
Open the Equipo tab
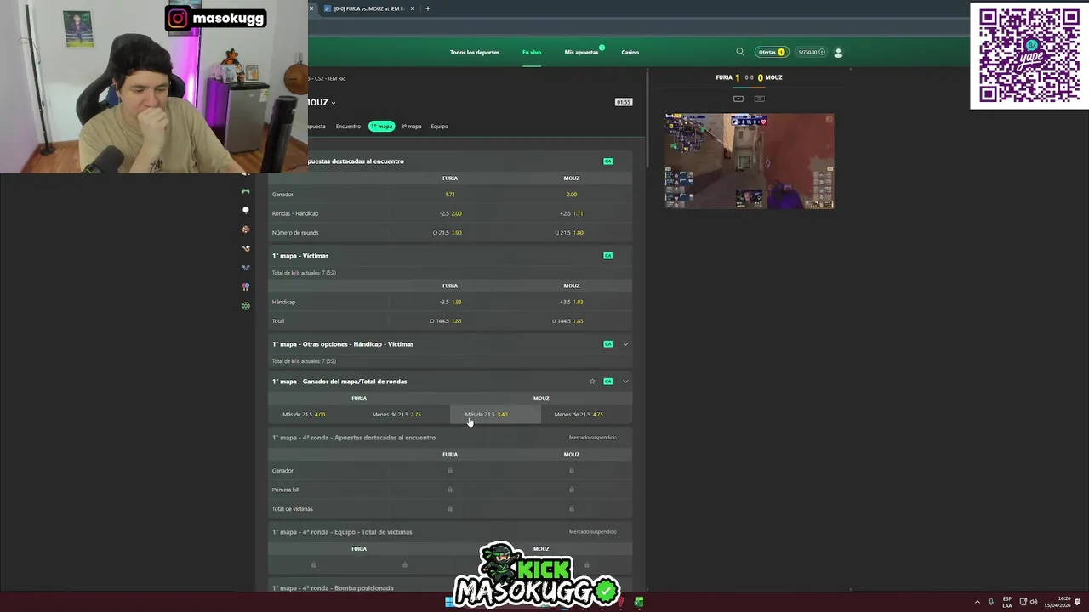click(439, 127)
